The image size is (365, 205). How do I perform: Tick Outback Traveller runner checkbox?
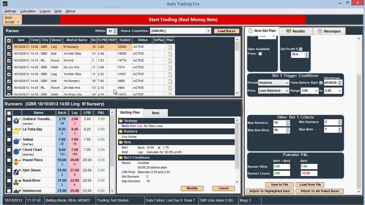coord(9,119)
